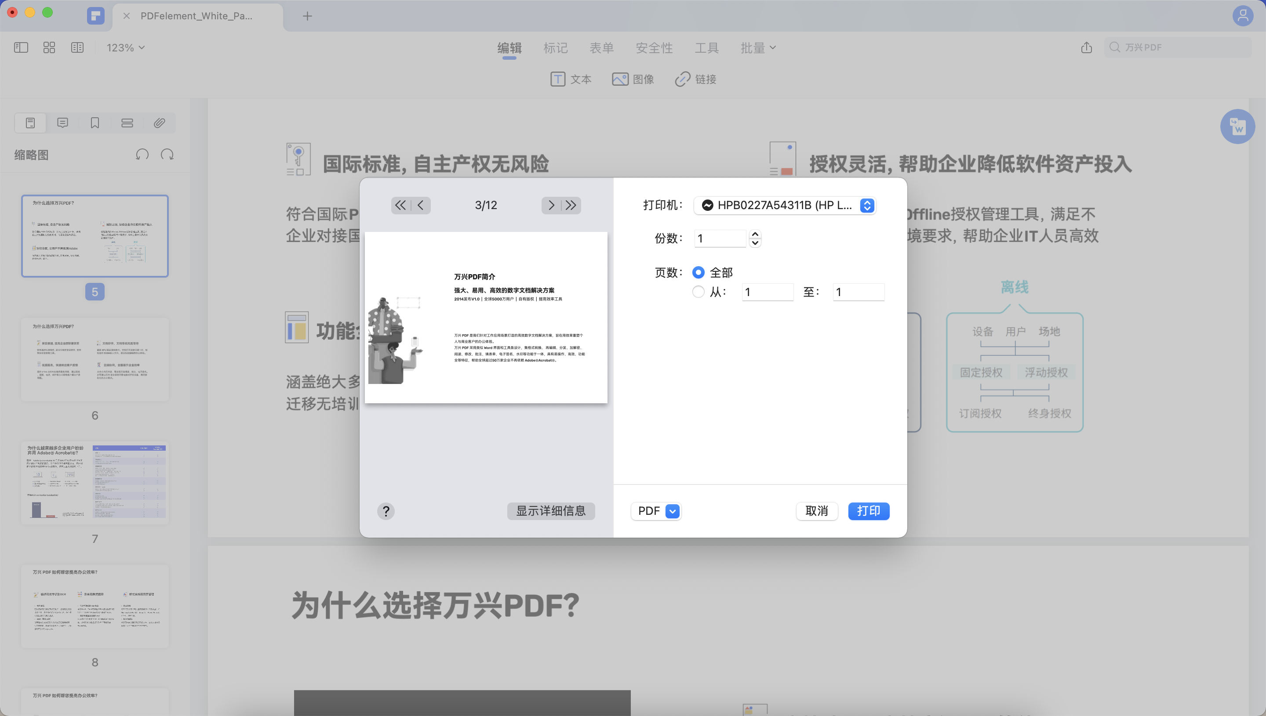Viewport: 1266px width, 716px height.
Task: Open the 123% zoom level dropdown
Action: coord(124,47)
